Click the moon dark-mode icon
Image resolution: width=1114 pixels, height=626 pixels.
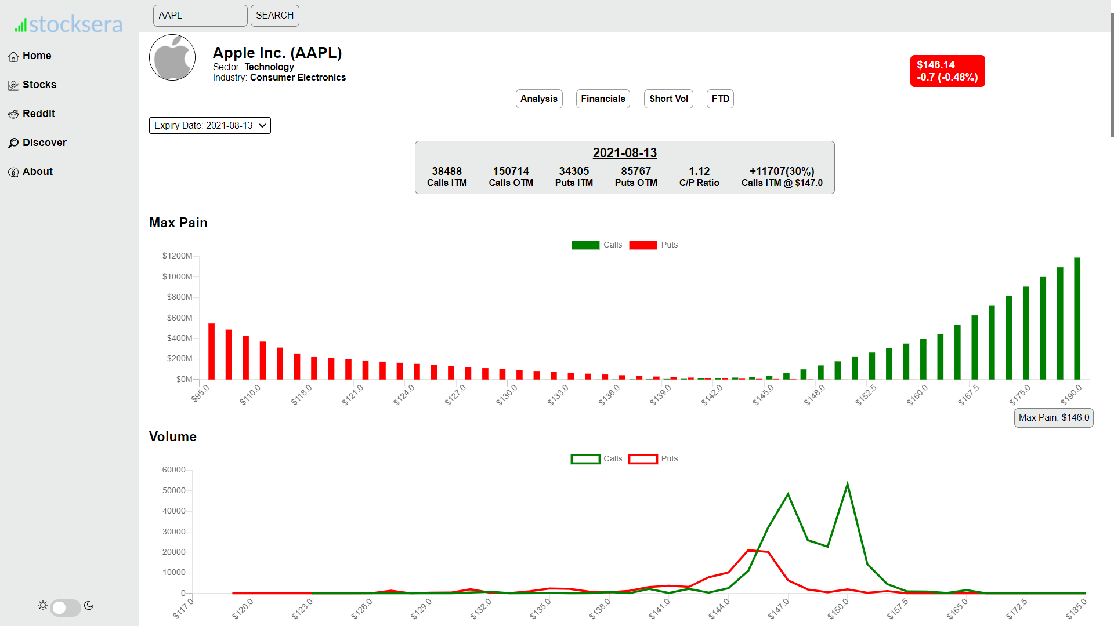[89, 605]
